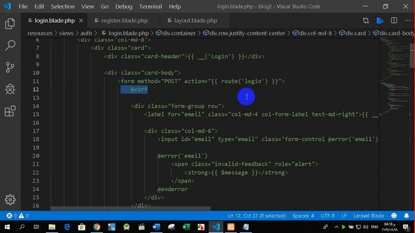The width and height of the screenshot is (415, 233).
Task: Expand the auth breadcrumb
Action: [x=86, y=33]
